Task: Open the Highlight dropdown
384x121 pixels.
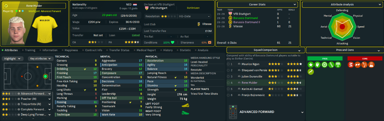Action: (12, 59)
